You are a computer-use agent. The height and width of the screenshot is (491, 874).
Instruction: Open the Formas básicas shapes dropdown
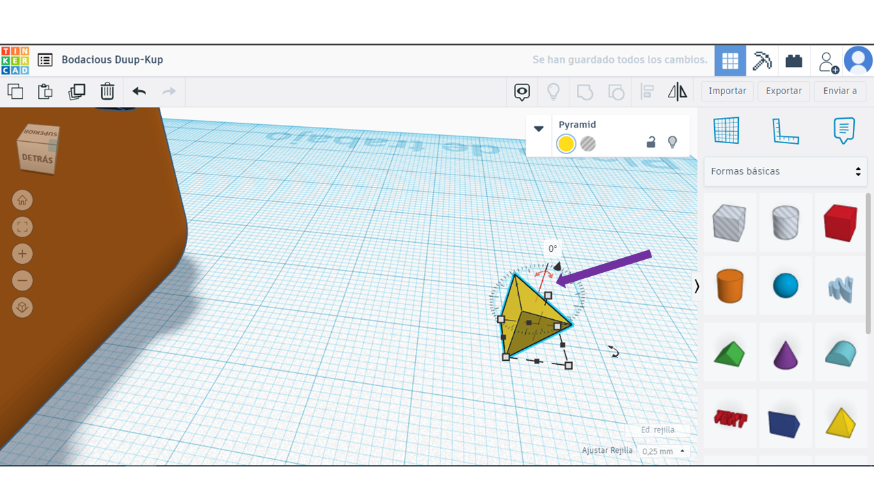click(786, 172)
